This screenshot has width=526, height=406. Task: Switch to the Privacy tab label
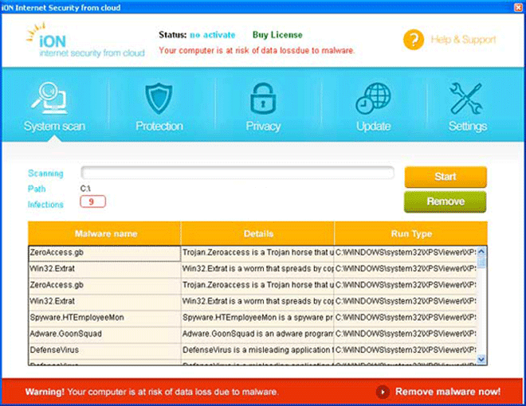pos(263,127)
